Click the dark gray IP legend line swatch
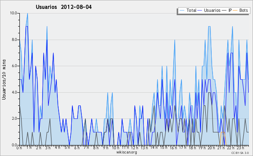This screenshot has width=253, height=156. coord(224,11)
